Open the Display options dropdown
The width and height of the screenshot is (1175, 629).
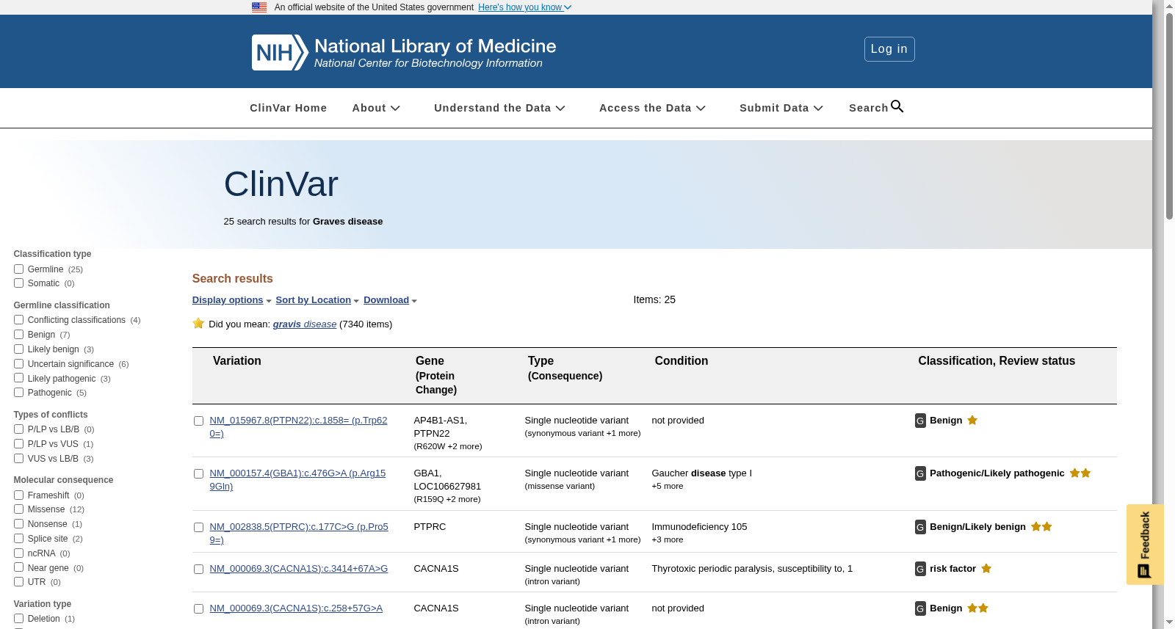[232, 300]
